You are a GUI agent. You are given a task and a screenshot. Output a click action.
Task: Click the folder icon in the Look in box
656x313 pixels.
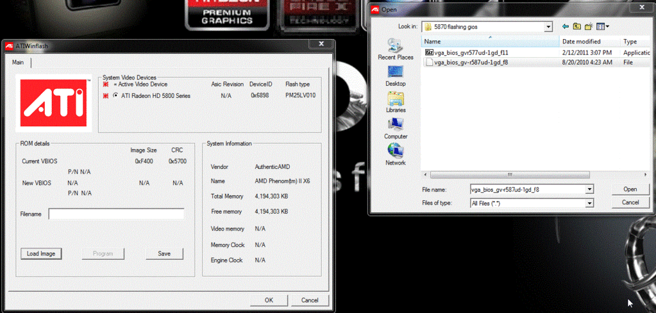(x=428, y=27)
